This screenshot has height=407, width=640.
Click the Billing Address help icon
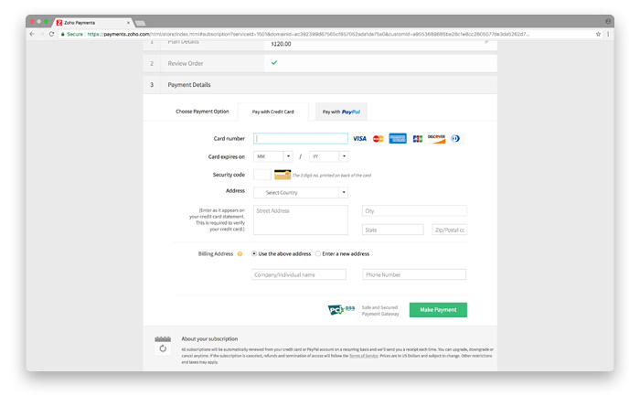[x=240, y=254]
